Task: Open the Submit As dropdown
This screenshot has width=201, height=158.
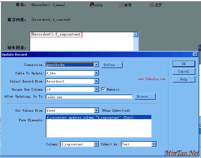Action: pos(154,144)
